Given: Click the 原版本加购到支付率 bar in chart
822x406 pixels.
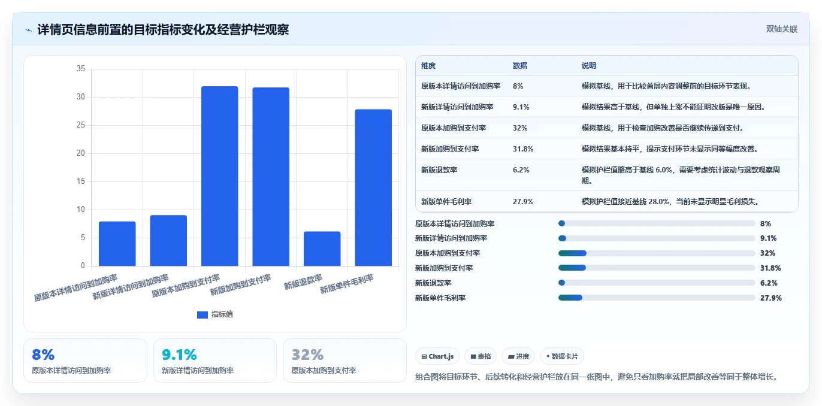Looking at the screenshot, I should coord(220,176).
